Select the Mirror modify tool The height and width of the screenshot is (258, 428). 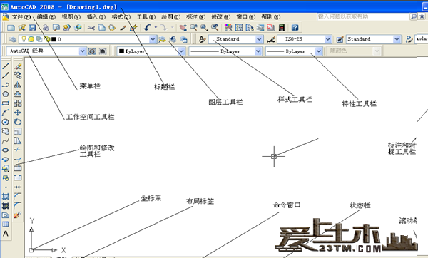point(17,85)
